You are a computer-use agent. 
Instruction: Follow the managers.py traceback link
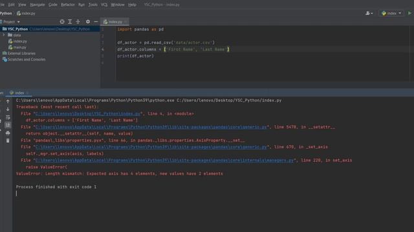tap(164, 160)
